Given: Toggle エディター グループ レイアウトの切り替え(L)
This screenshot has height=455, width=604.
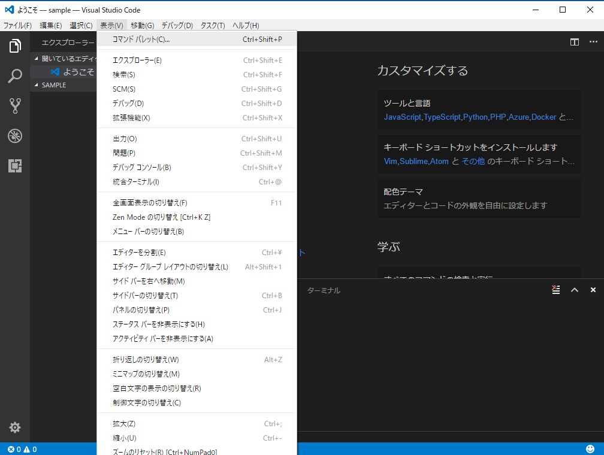Looking at the screenshot, I should tap(197, 267).
